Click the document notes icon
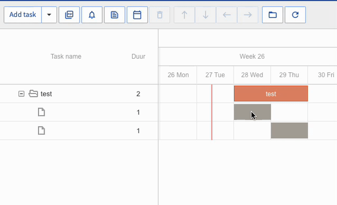This screenshot has height=205, width=337. pos(115,15)
